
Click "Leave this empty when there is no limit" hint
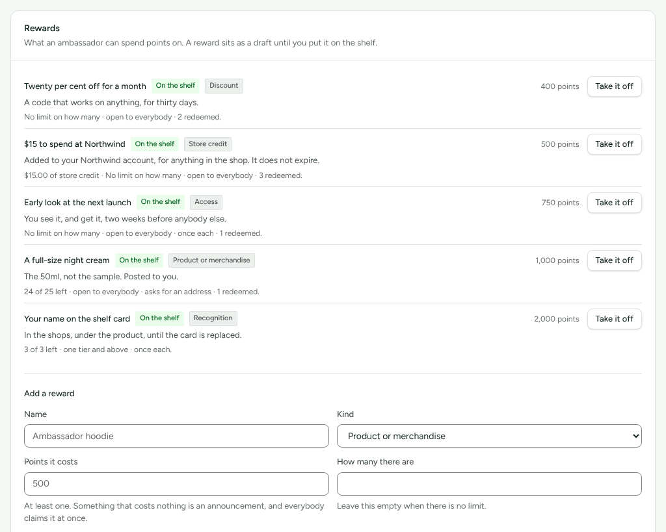412,506
